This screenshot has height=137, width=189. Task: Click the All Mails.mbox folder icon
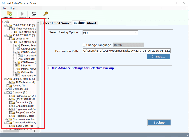click(x=13, y=82)
